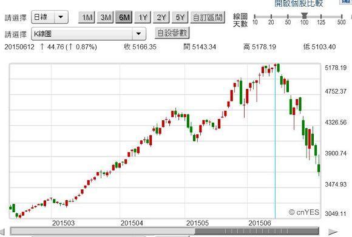Set chart days slider to 500
352x237 pixels.
coord(342,17)
